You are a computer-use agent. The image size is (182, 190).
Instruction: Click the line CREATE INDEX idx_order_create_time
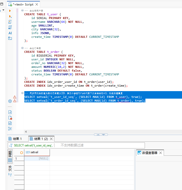[x=76, y=86]
